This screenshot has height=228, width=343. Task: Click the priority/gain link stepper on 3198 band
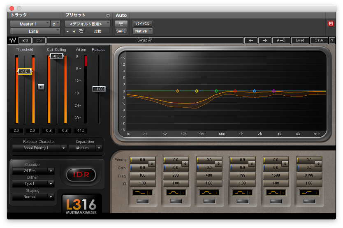[318, 164]
